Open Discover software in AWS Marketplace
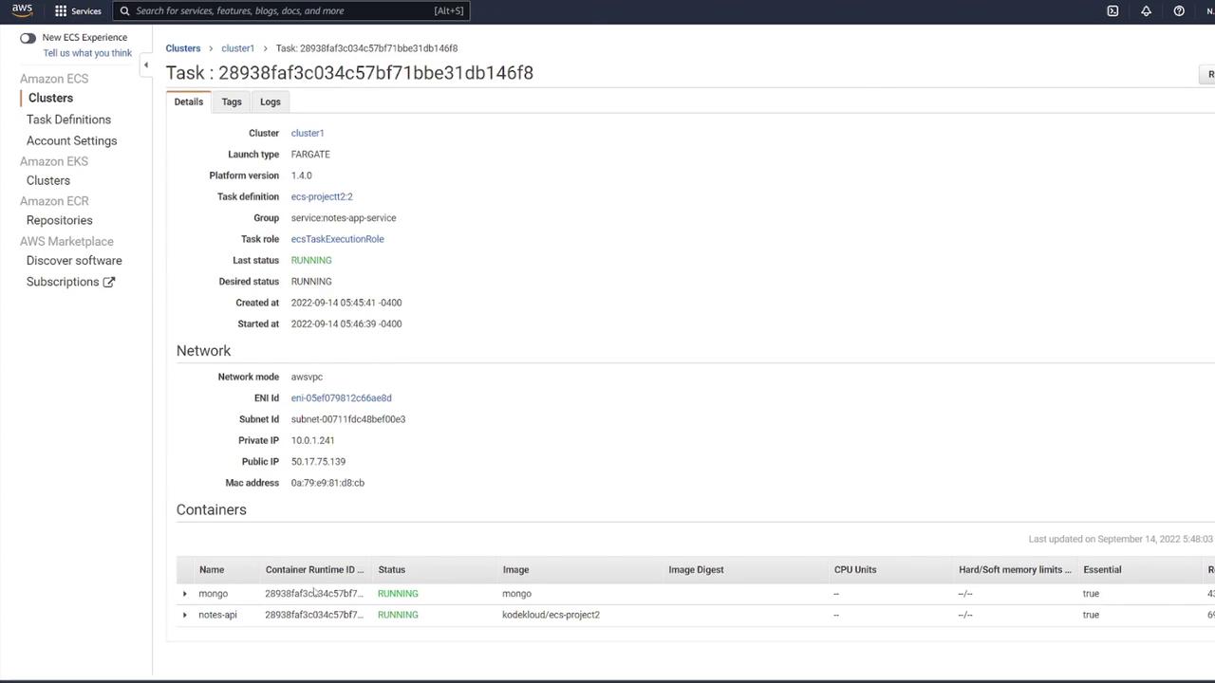Image resolution: width=1215 pixels, height=683 pixels. [74, 261]
